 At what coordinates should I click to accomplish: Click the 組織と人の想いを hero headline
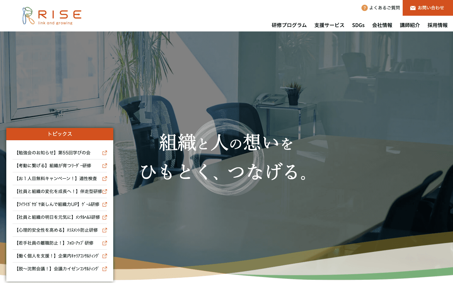click(x=226, y=142)
